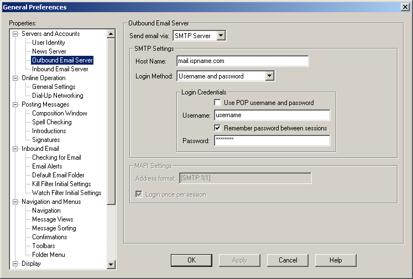Collapse the Posting Messages tree node
The image size is (413, 279).
(15, 104)
